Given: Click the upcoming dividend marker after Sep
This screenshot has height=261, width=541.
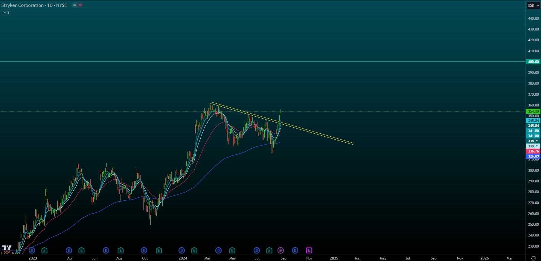Looking at the screenshot, I should 295,250.
